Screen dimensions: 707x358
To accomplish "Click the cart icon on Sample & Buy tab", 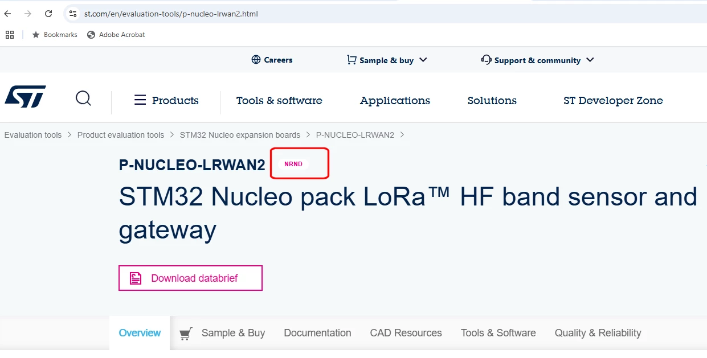I will (186, 334).
